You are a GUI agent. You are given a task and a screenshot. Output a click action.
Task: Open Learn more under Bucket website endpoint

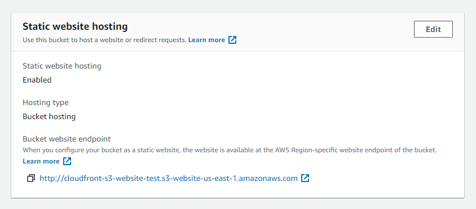pos(41,161)
